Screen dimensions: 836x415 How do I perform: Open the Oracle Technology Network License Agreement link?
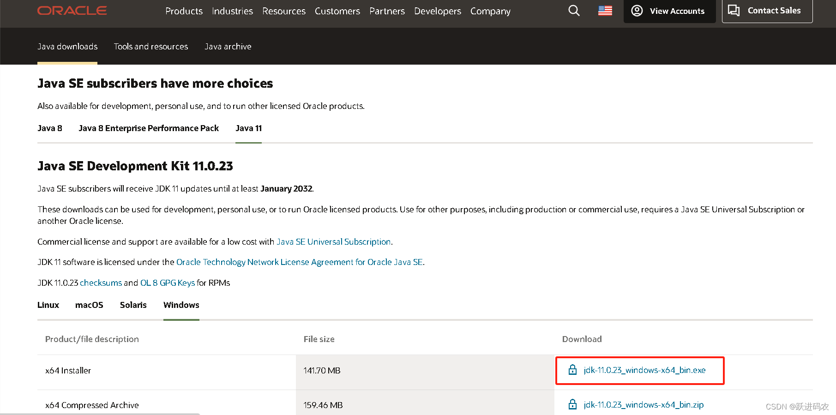[300, 262]
